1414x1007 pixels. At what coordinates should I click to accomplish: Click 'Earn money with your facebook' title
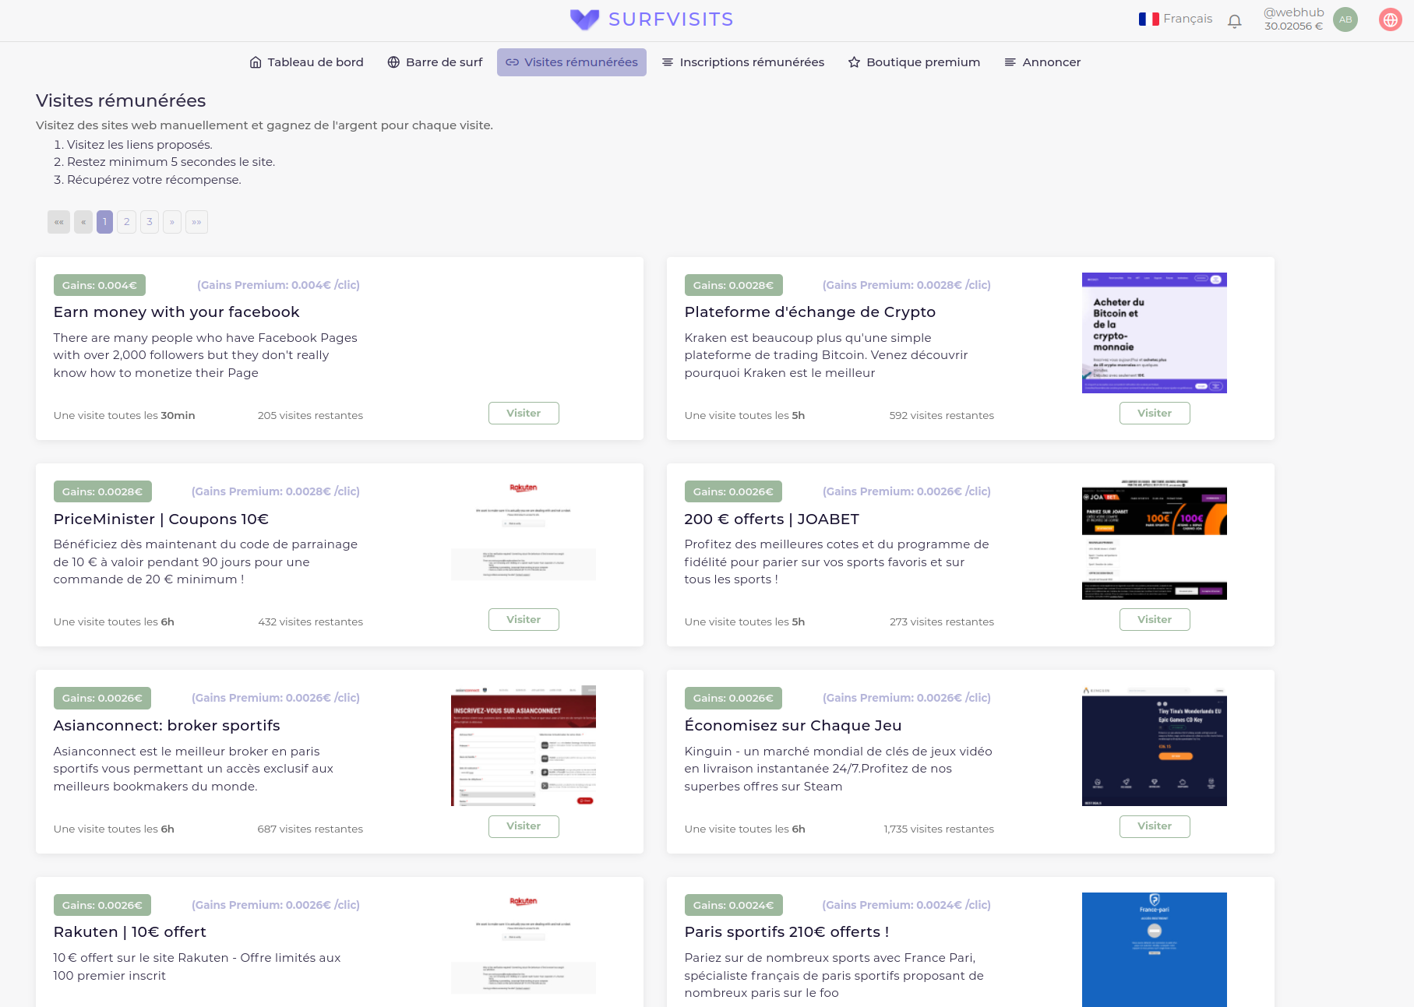pyautogui.click(x=176, y=312)
